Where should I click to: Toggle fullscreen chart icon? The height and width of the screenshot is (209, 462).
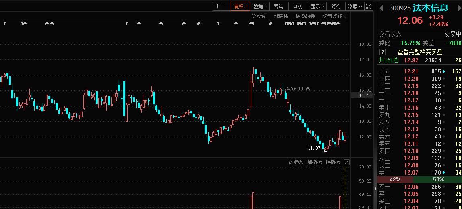pyautogui.click(x=369, y=6)
